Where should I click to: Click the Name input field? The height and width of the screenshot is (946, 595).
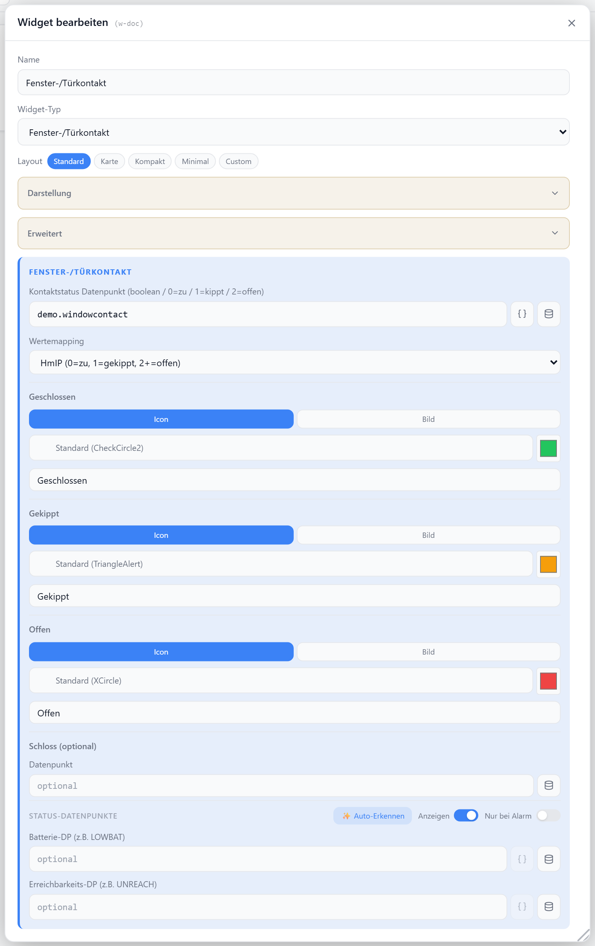coord(293,82)
